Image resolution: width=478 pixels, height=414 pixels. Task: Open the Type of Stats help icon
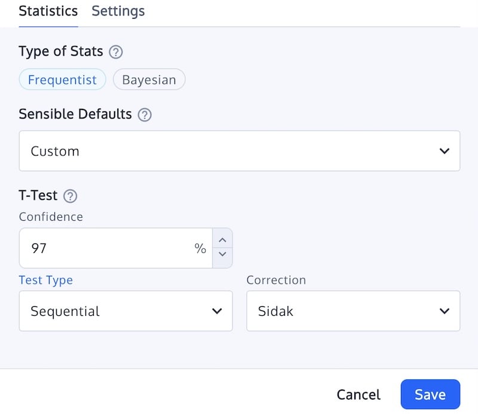pyautogui.click(x=117, y=52)
